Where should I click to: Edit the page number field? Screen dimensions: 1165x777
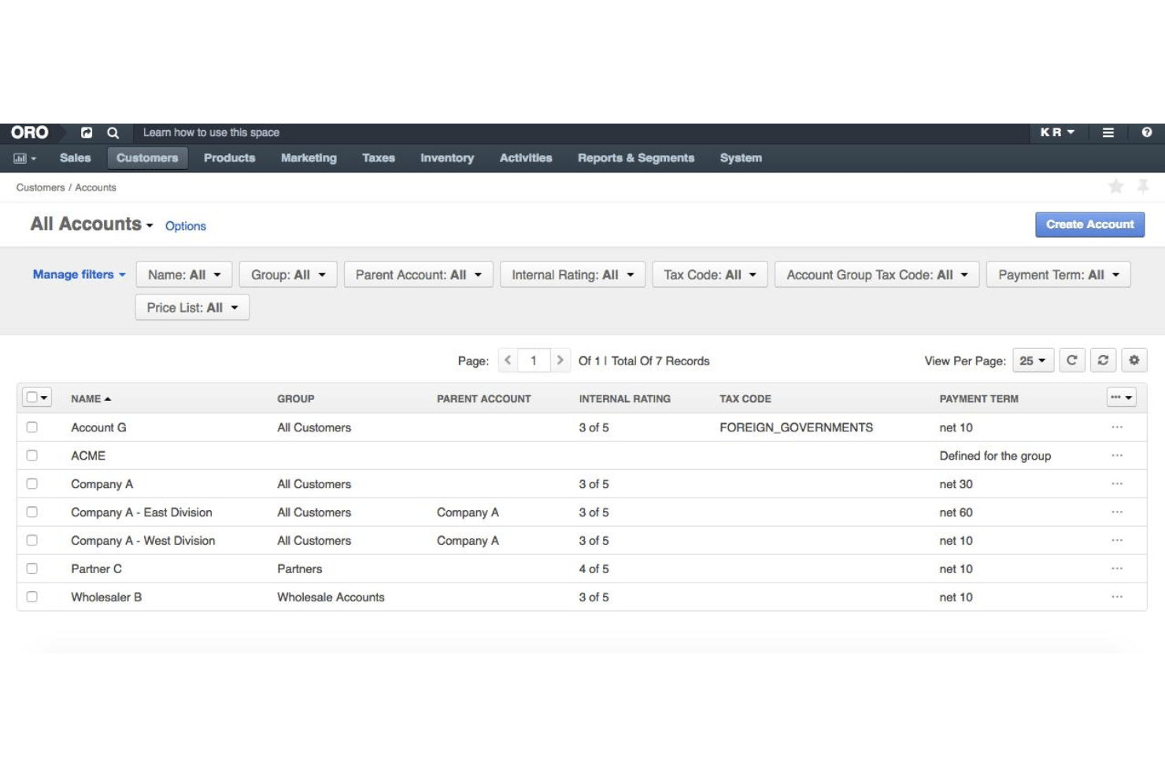click(x=534, y=361)
